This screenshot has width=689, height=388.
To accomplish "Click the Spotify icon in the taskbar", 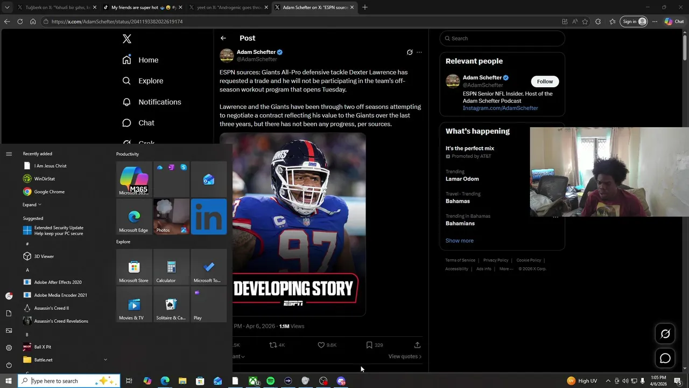I will pos(270,381).
